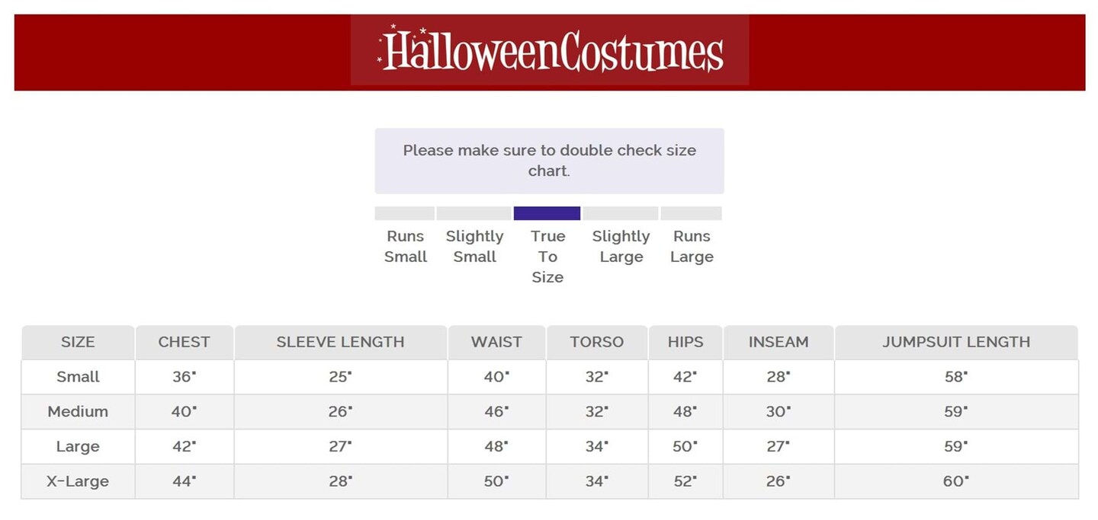Image resolution: width=1098 pixels, height=520 pixels.
Task: Click the Runs Large fit bar segment
Action: [x=691, y=213]
